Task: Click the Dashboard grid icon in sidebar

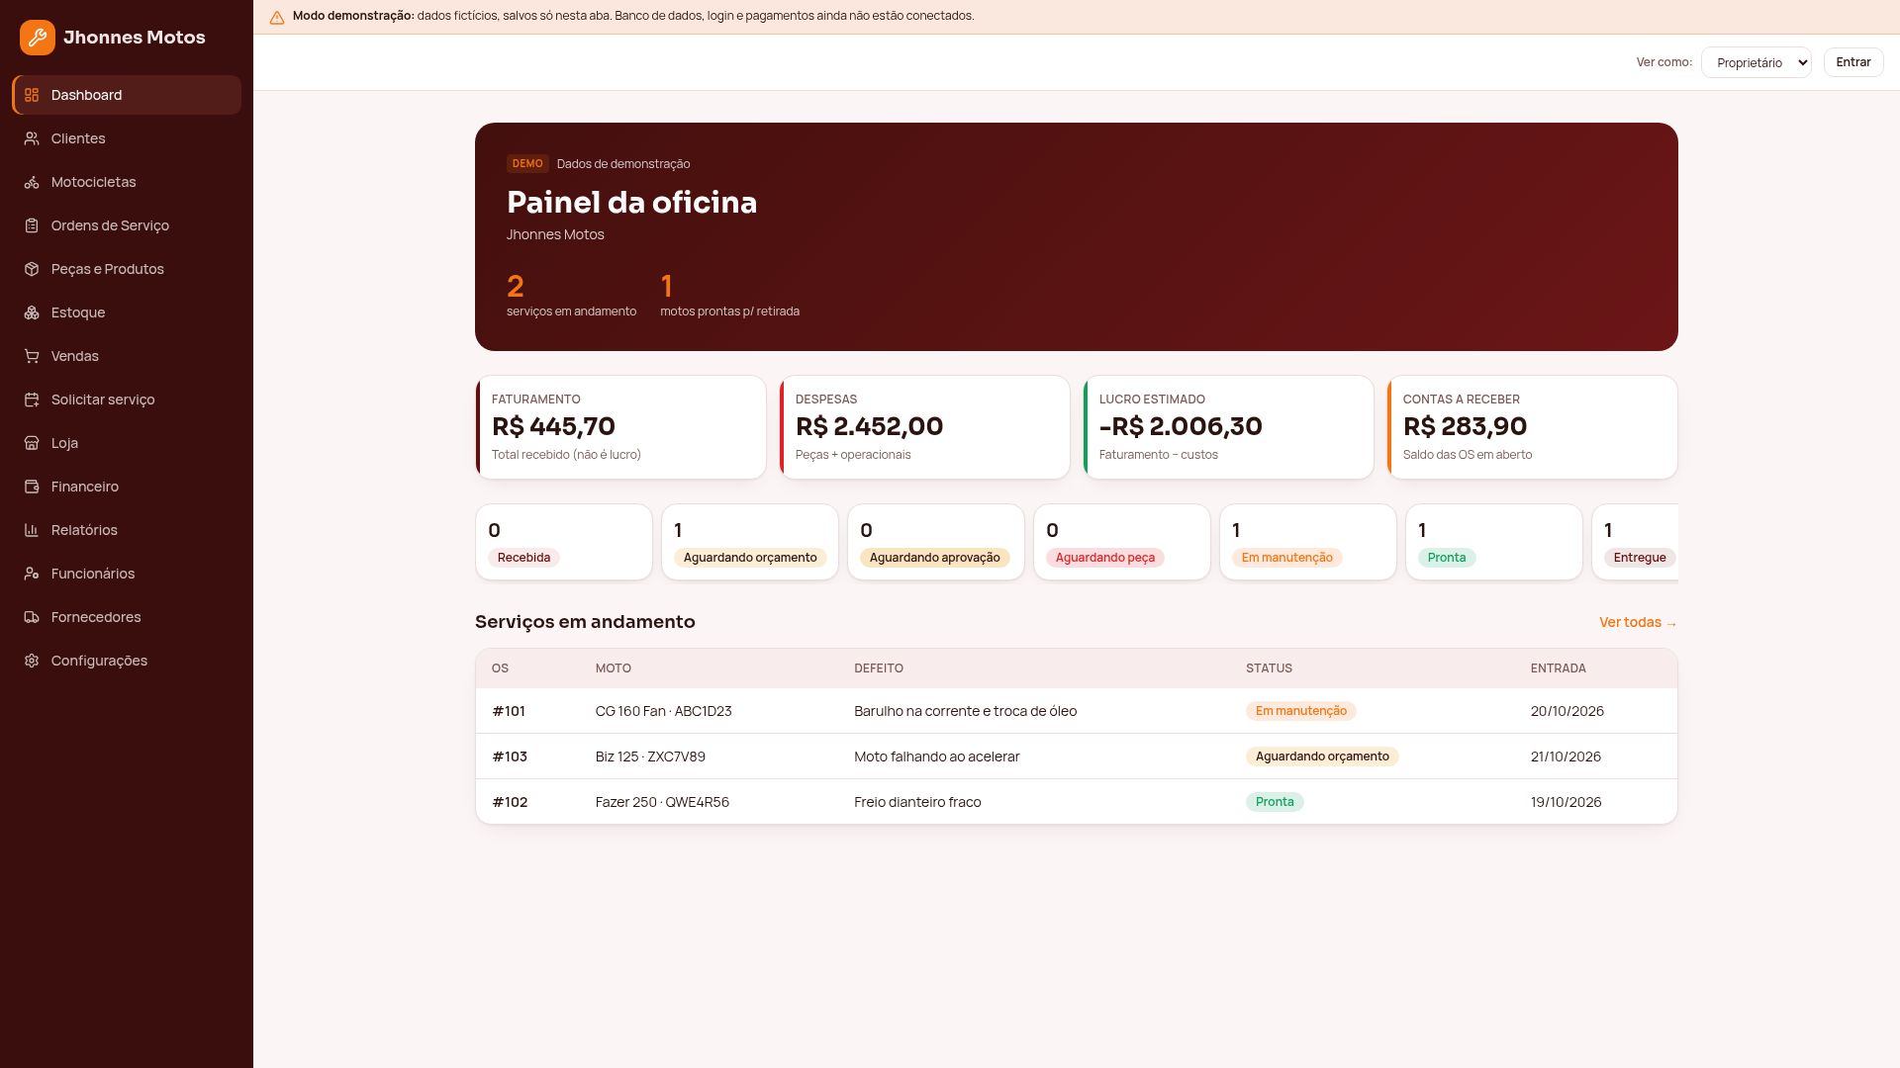Action: 32,95
